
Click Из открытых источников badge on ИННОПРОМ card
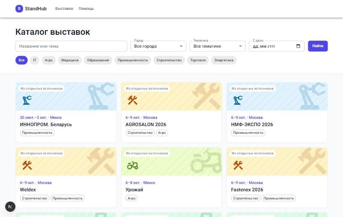(41, 89)
